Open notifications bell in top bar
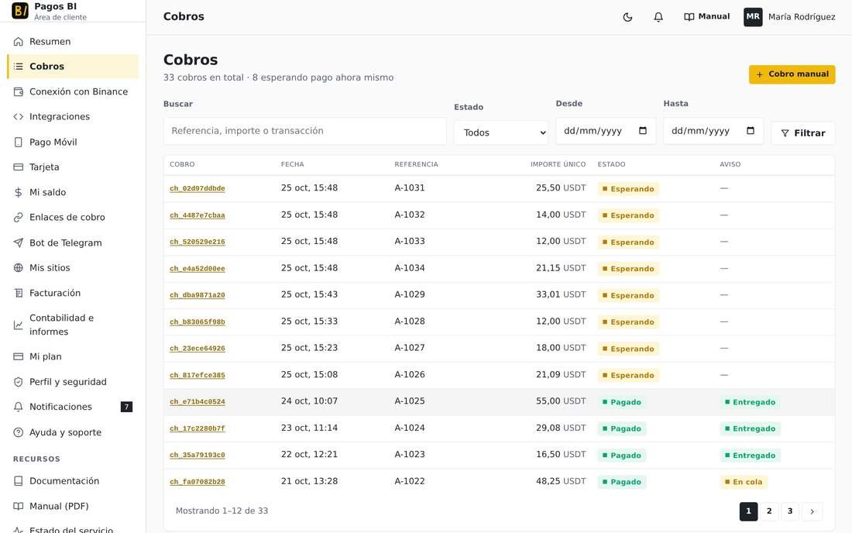The height and width of the screenshot is (533, 852). point(658,17)
